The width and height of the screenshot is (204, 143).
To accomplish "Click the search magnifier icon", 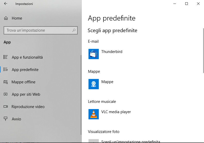I will [74, 30].
